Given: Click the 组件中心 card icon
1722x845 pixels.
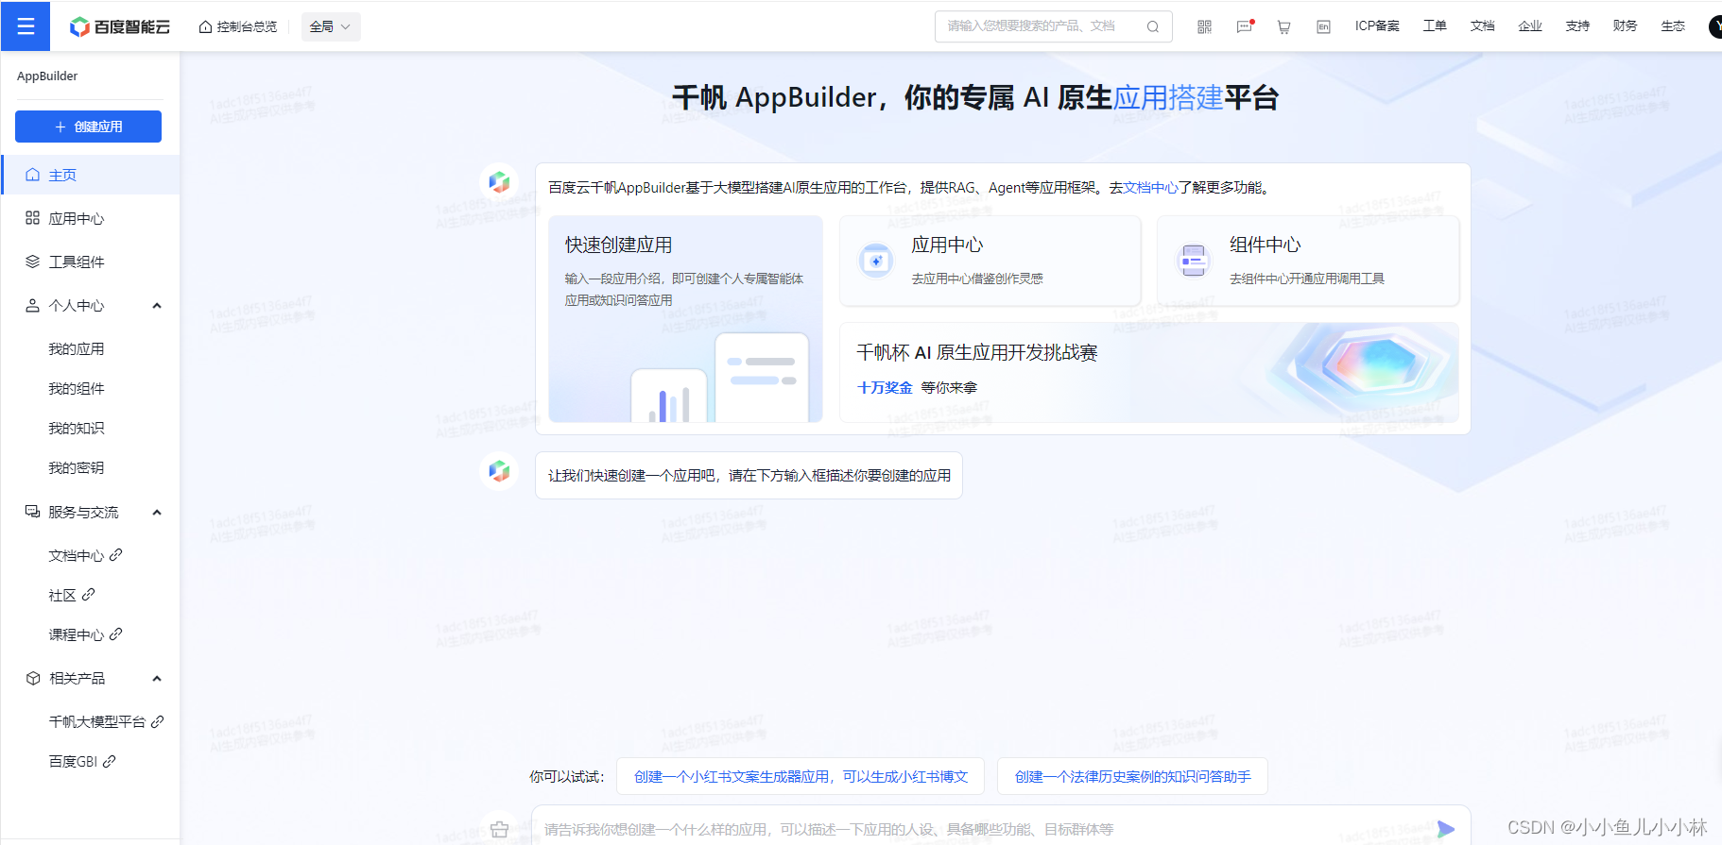Looking at the screenshot, I should [x=1194, y=261].
